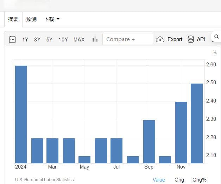The height and width of the screenshot is (184, 221).
Task: Switch to the 预测 tab
Action: click(31, 19)
